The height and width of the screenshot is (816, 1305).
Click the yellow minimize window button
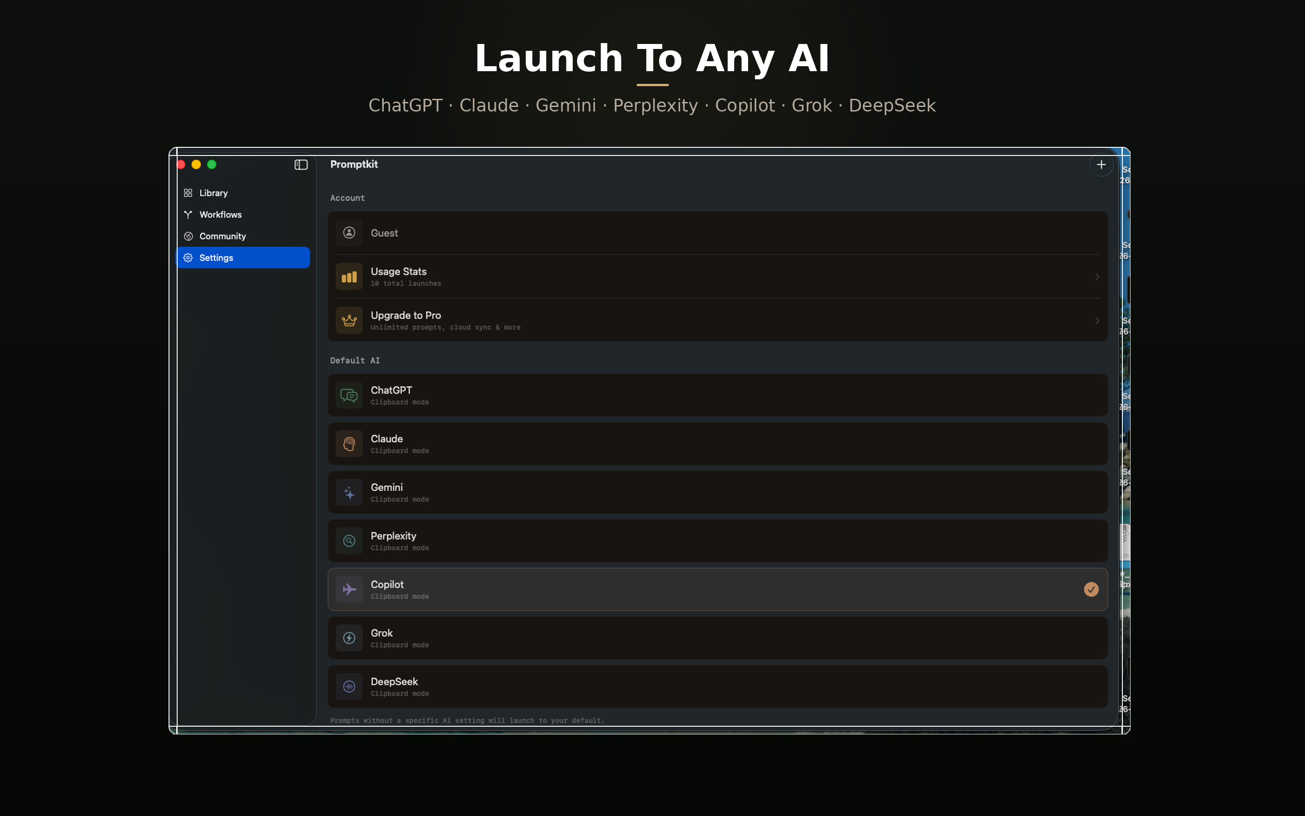[x=196, y=165]
